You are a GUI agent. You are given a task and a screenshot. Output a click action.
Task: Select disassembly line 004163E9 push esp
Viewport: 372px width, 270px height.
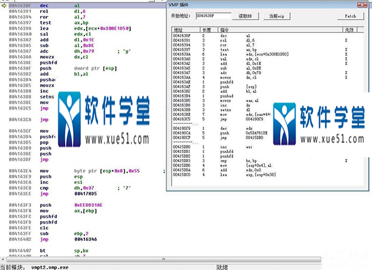[x=87, y=176]
